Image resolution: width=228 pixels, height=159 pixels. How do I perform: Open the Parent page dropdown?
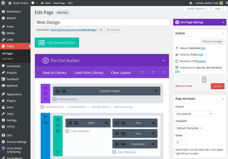coord(194,114)
